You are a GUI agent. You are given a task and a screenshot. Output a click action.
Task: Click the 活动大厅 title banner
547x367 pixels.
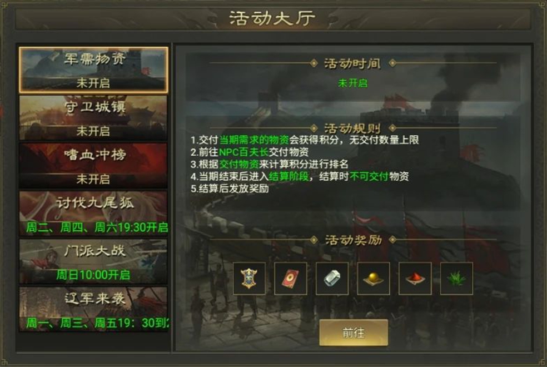pyautogui.click(x=272, y=18)
